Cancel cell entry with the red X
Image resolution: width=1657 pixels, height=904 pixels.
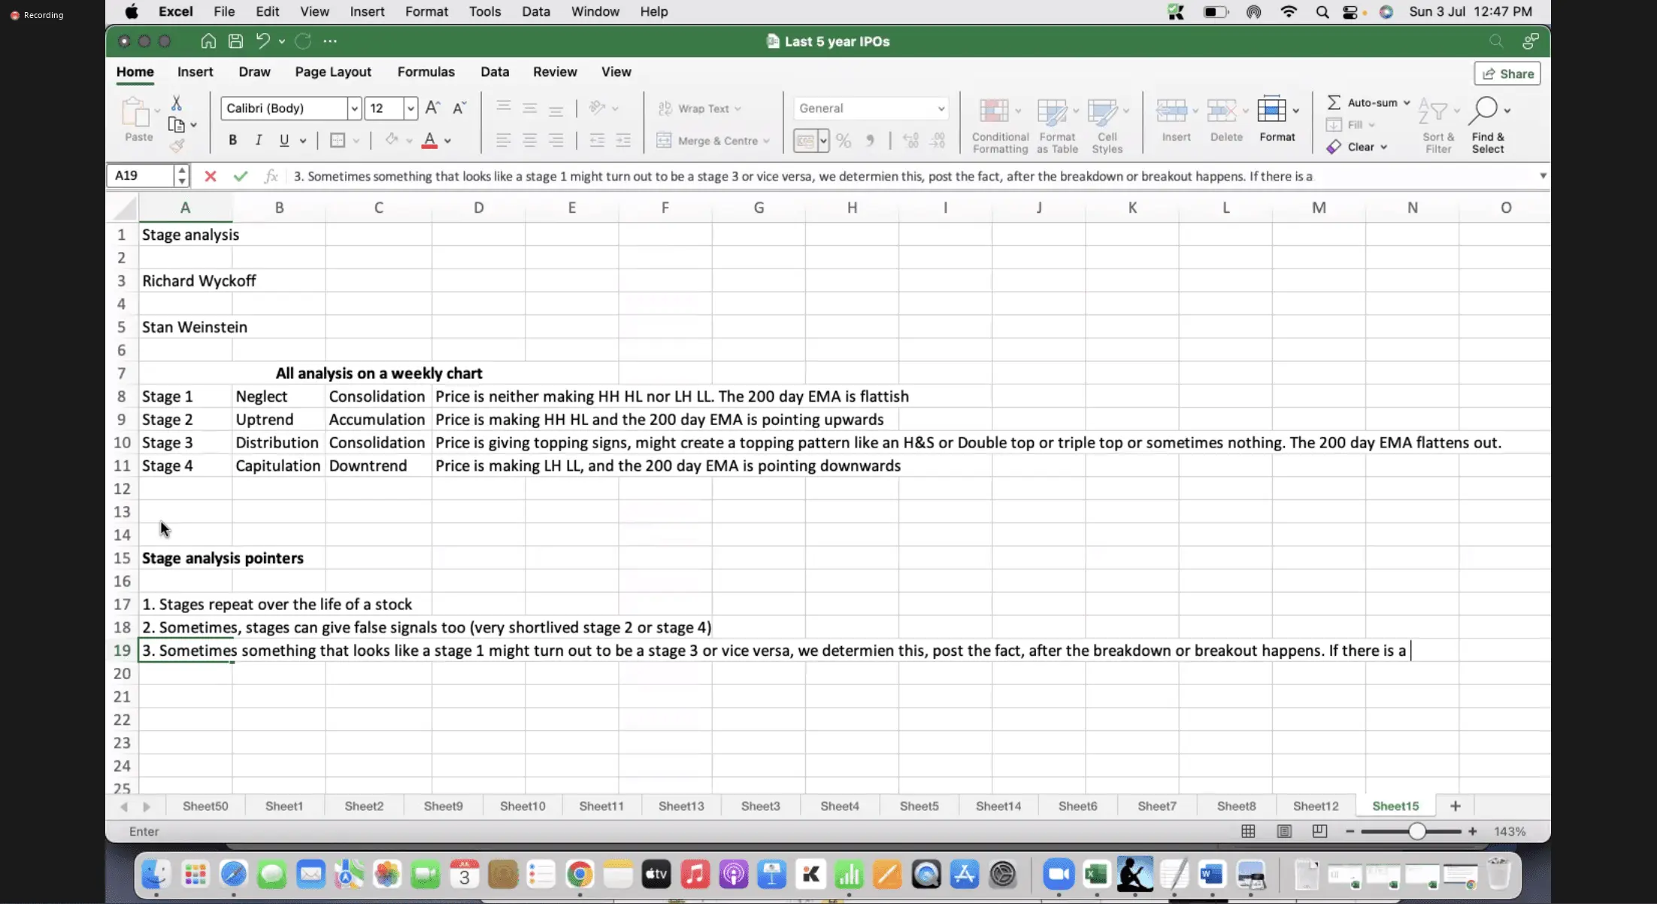[211, 176]
